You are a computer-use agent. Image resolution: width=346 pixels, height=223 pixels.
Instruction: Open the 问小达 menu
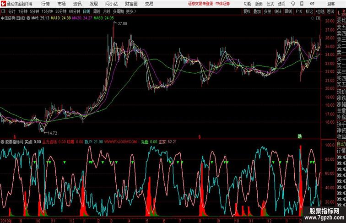pyautogui.click(x=111, y=4)
